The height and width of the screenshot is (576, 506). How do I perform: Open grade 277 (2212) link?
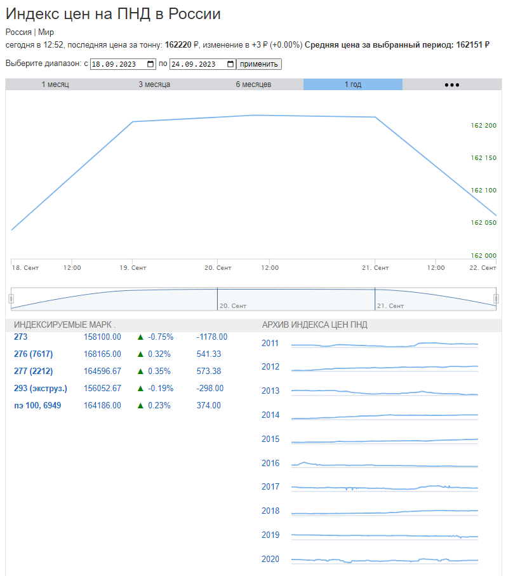click(34, 371)
